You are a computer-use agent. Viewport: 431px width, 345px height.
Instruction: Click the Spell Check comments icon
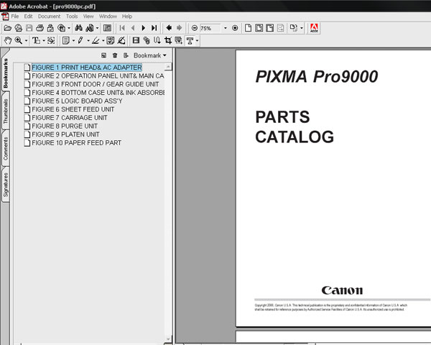pyautogui.click(x=111, y=41)
